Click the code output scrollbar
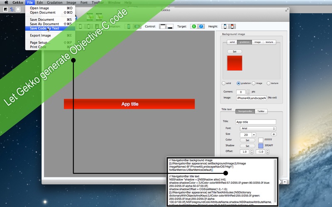The image size is (332, 207). coord(275,182)
